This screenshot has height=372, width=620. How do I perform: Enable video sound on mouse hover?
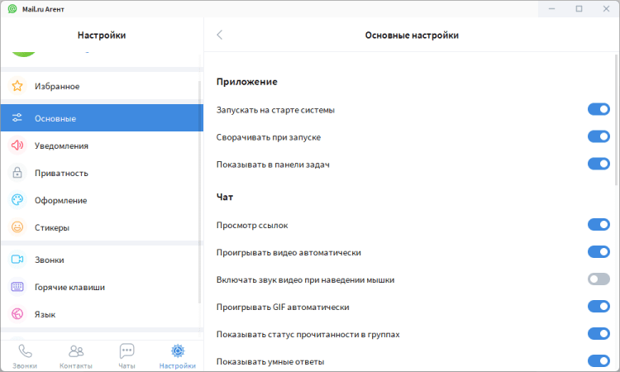click(x=598, y=279)
